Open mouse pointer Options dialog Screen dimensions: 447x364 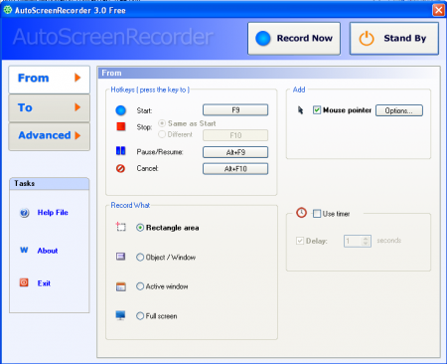click(x=399, y=110)
